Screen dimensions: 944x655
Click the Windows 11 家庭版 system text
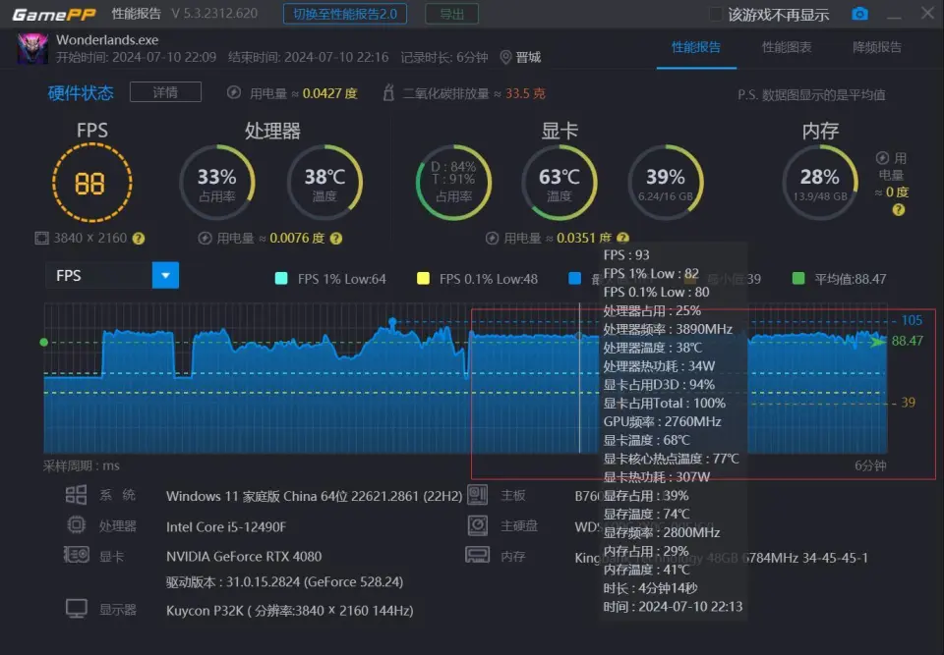pos(314,496)
